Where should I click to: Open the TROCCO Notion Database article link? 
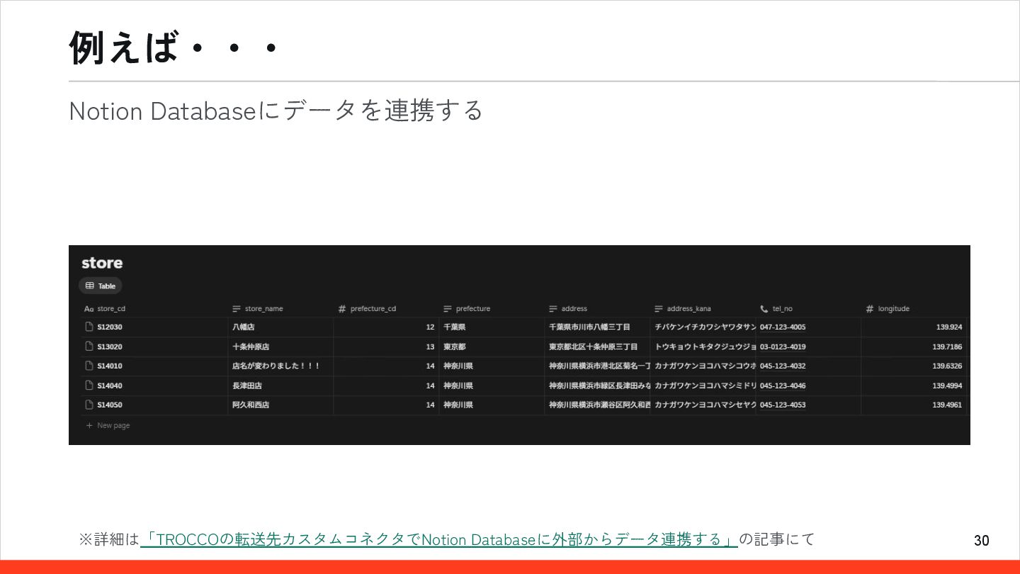click(x=439, y=539)
